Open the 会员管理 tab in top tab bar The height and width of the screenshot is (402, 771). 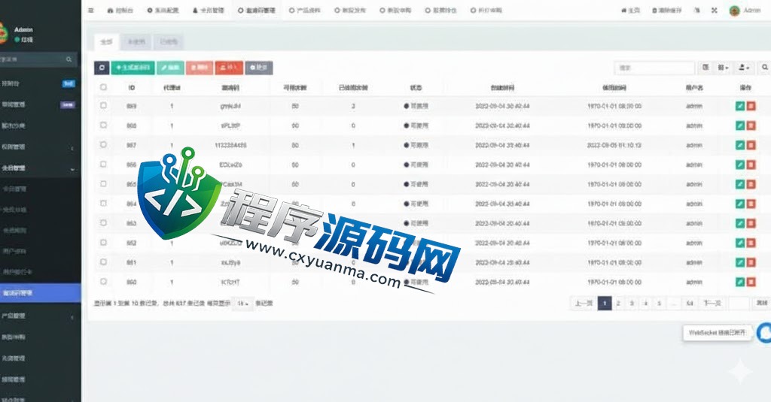209,11
